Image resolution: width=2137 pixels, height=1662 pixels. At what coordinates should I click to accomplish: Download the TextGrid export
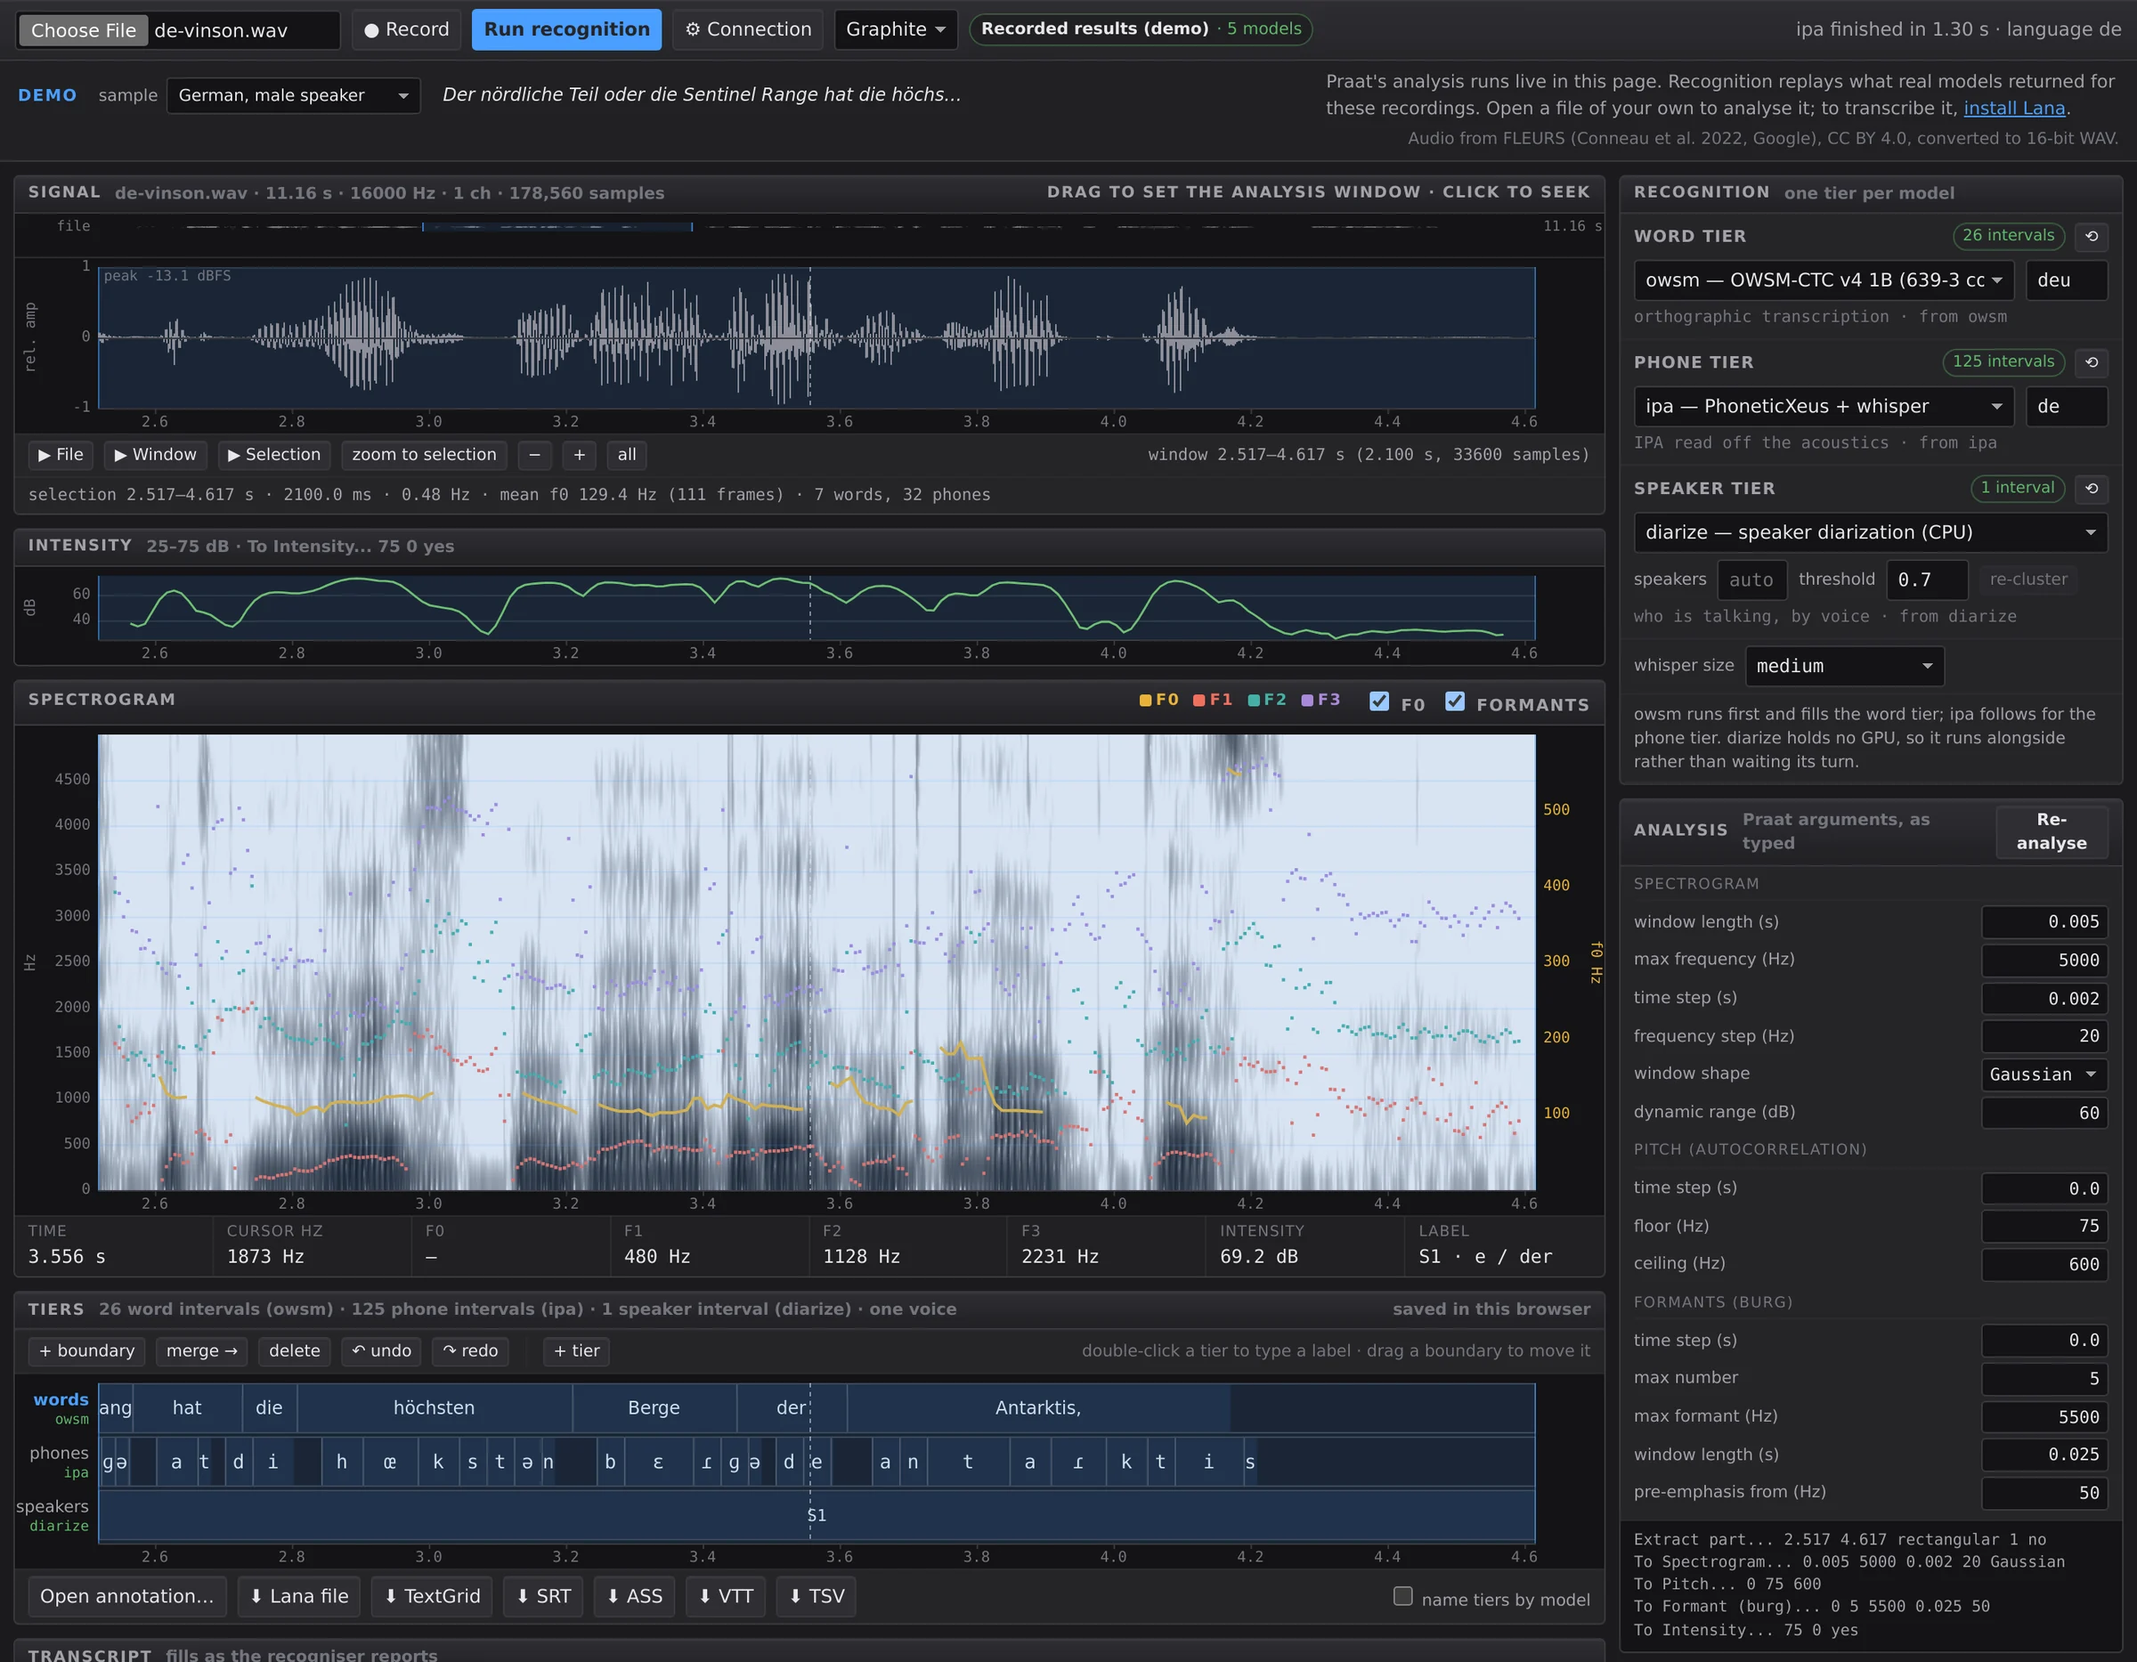[x=432, y=1595]
